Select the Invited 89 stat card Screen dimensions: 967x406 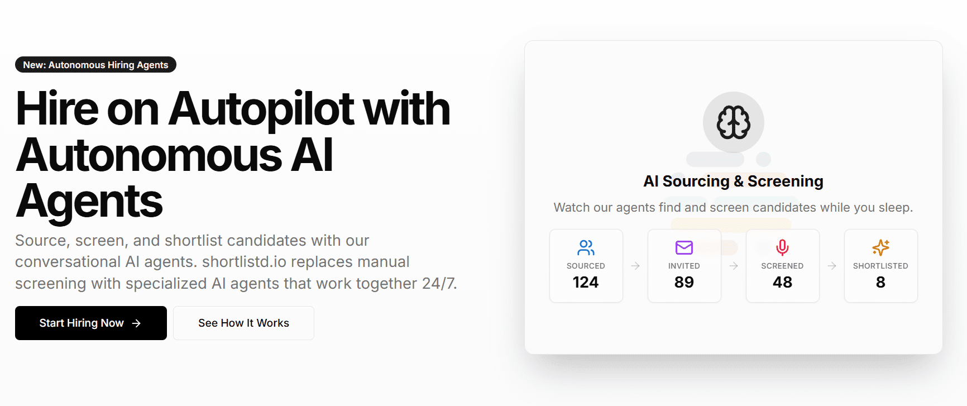tap(684, 266)
